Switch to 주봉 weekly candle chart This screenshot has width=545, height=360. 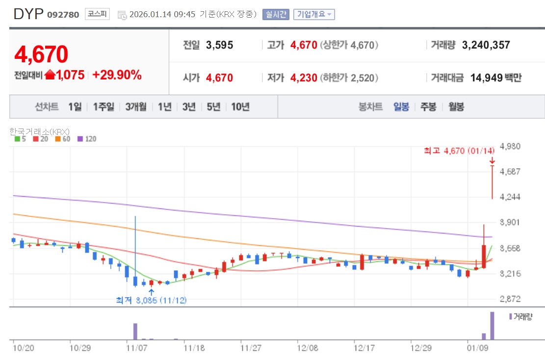[x=428, y=107]
